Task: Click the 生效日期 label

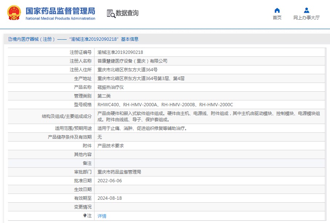Action: pyautogui.click(x=83, y=190)
